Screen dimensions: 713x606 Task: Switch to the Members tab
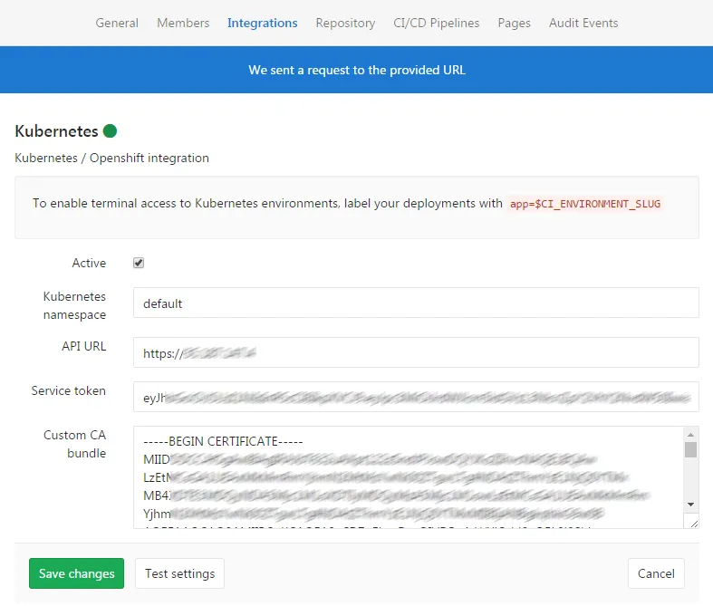(183, 23)
